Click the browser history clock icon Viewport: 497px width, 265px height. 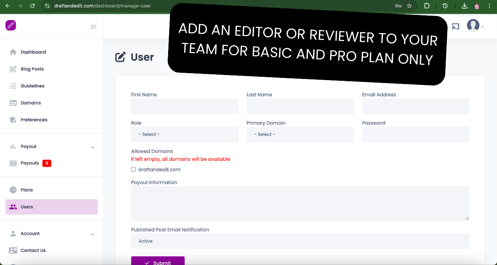coord(445,6)
